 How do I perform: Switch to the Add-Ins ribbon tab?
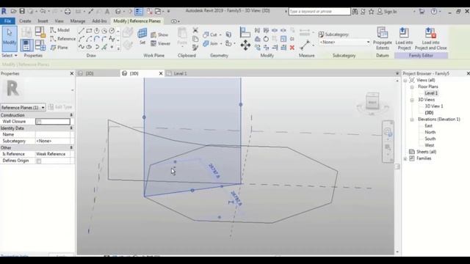point(99,21)
